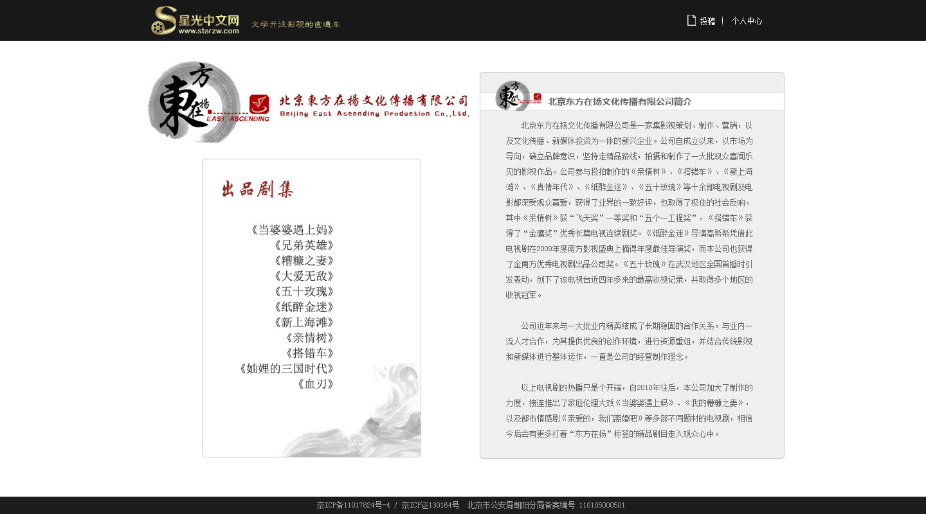The width and height of the screenshot is (926, 514).
Task: Click the 公安局朝阳分局备案编号 footer text
Action: 546,506
